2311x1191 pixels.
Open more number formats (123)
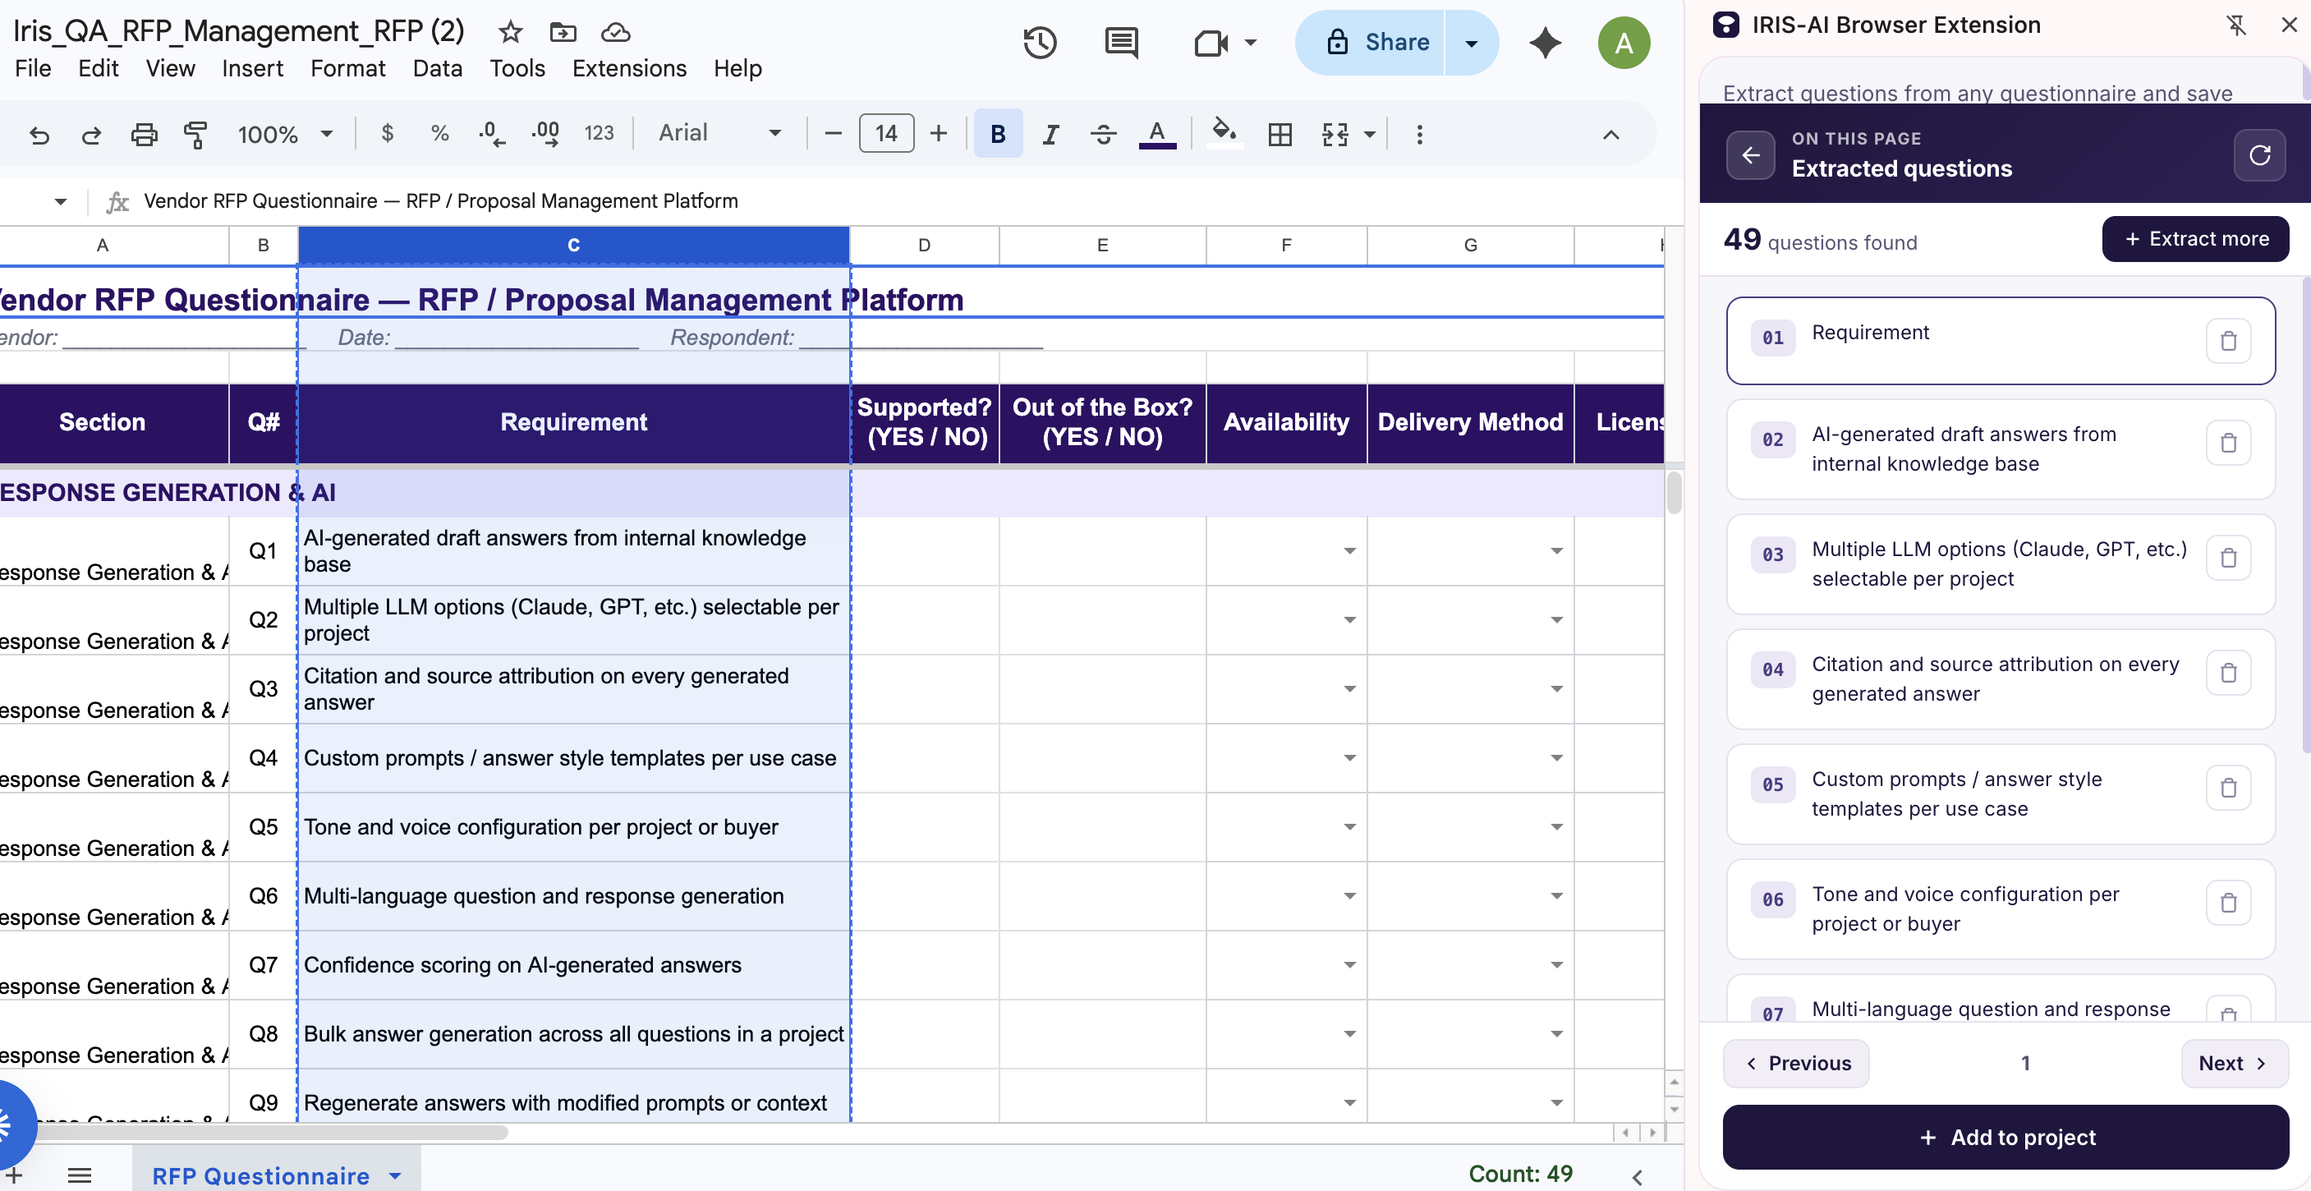click(600, 134)
